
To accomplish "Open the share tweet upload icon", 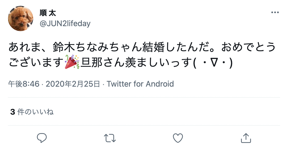I will coord(246,138).
